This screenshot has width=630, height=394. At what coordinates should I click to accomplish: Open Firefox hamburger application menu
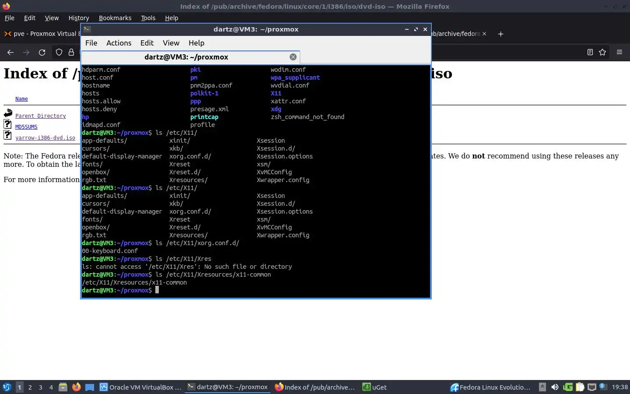pyautogui.click(x=619, y=52)
